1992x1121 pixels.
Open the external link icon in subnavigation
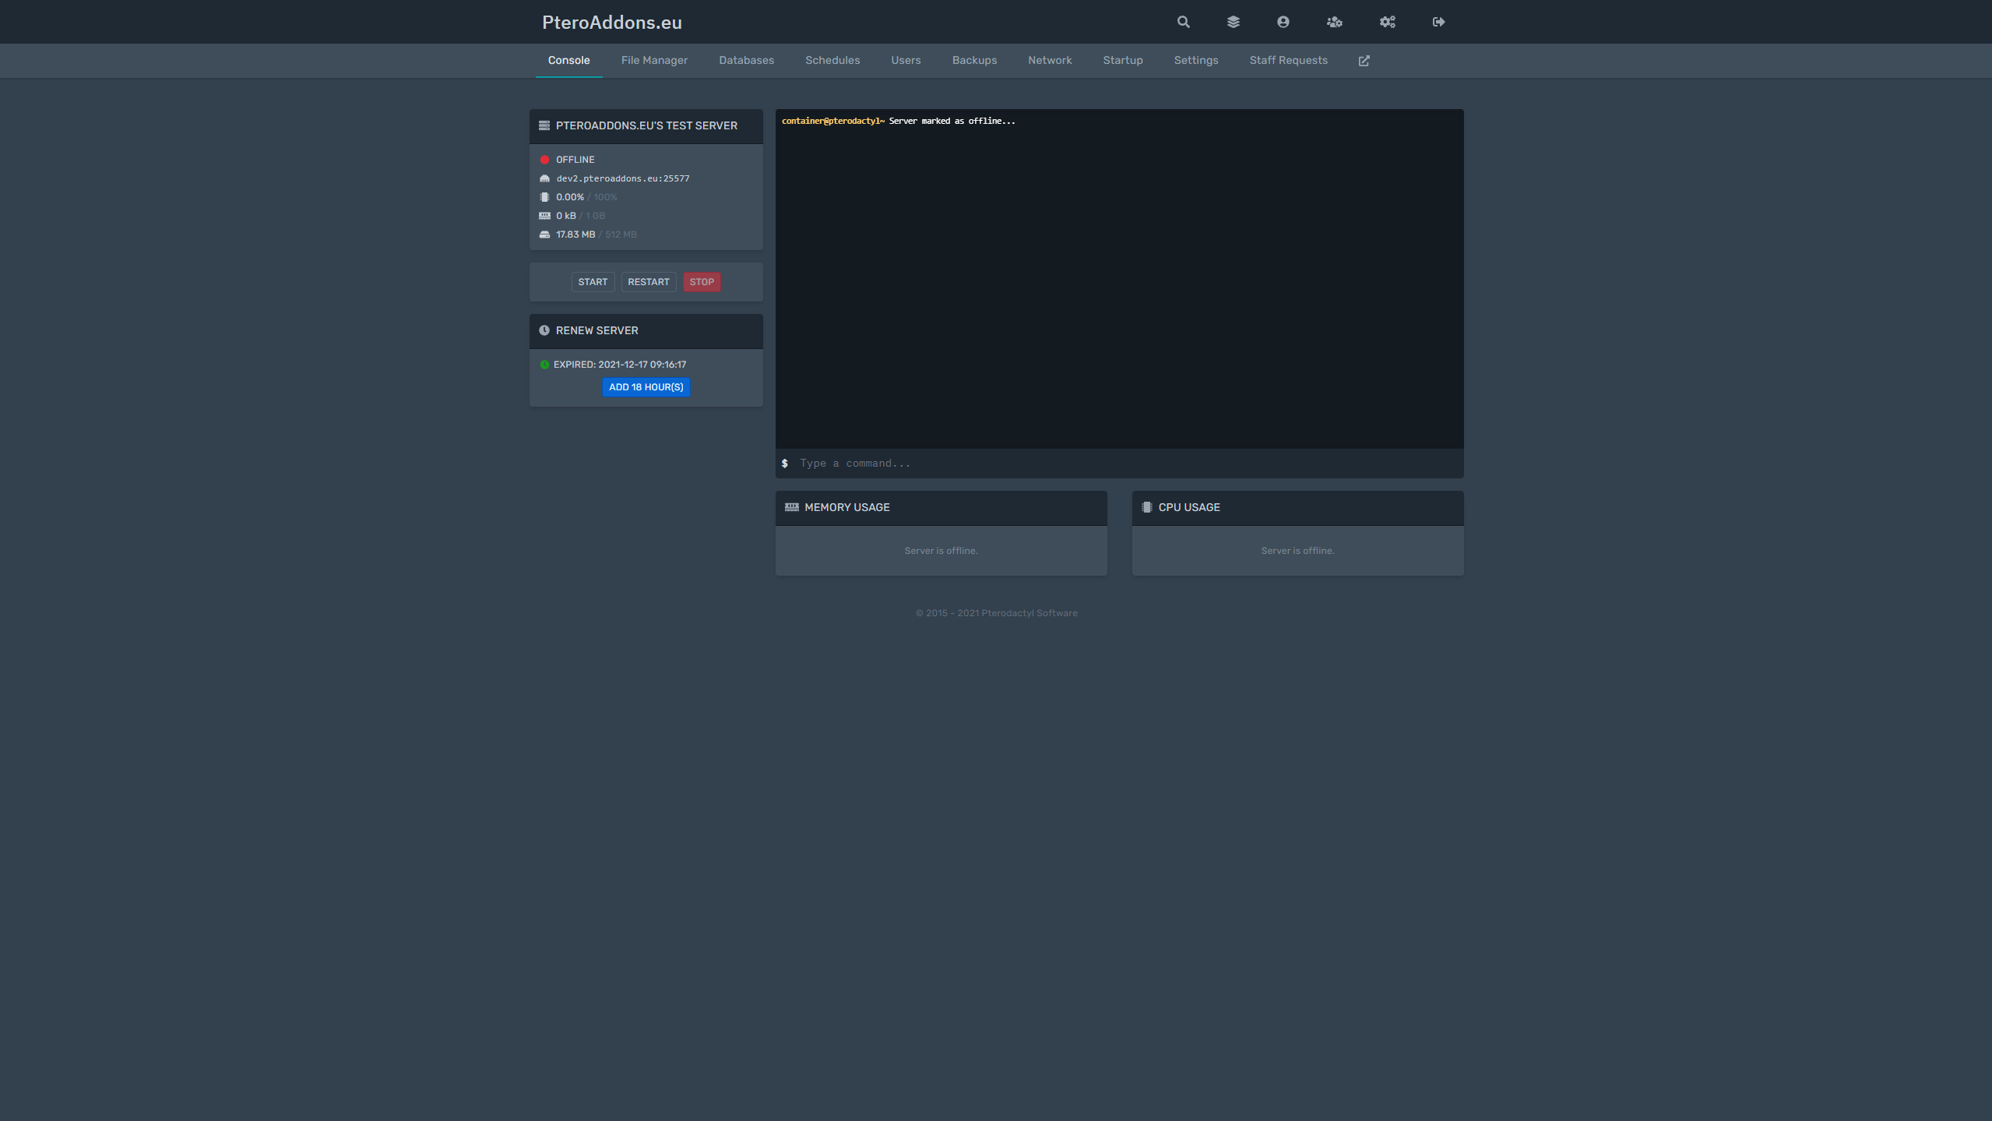click(1364, 61)
